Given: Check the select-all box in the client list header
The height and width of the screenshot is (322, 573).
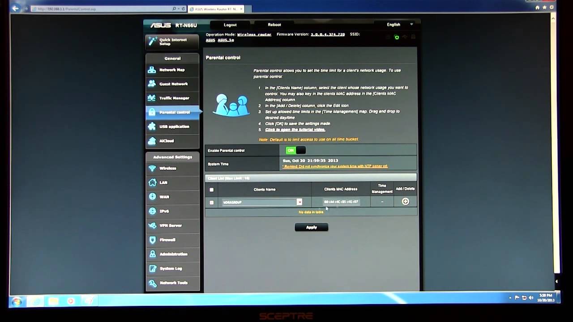Looking at the screenshot, I should click(212, 190).
